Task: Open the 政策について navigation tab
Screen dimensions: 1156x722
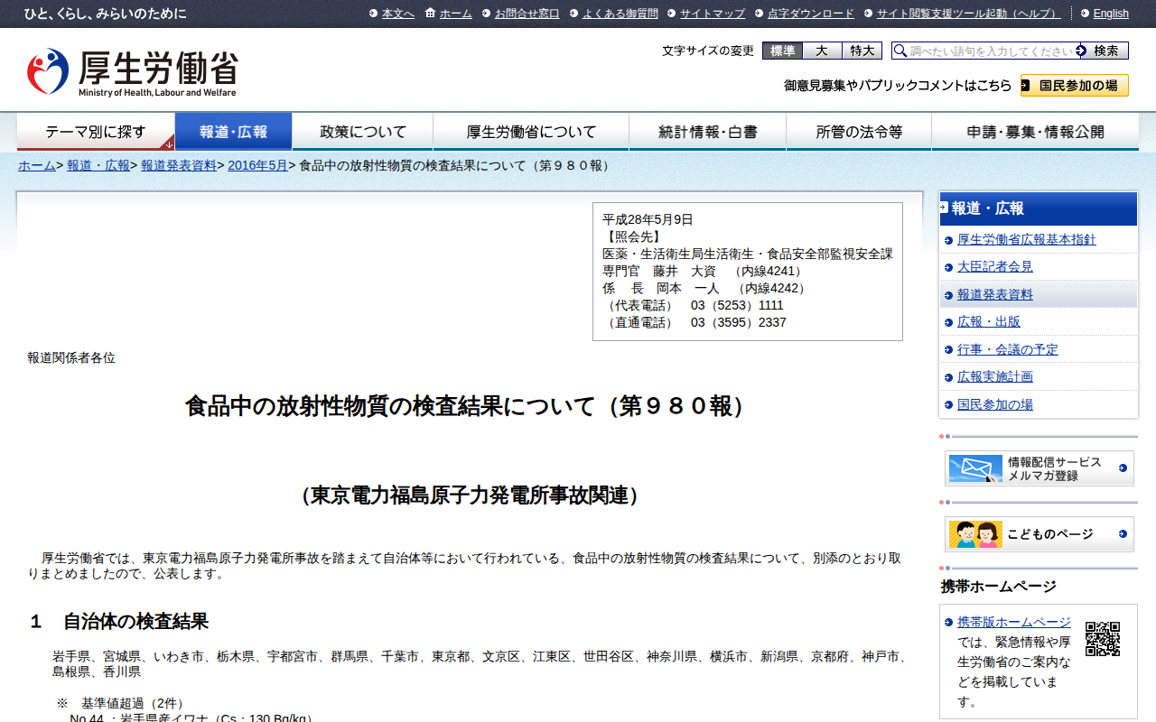Action: click(x=363, y=132)
